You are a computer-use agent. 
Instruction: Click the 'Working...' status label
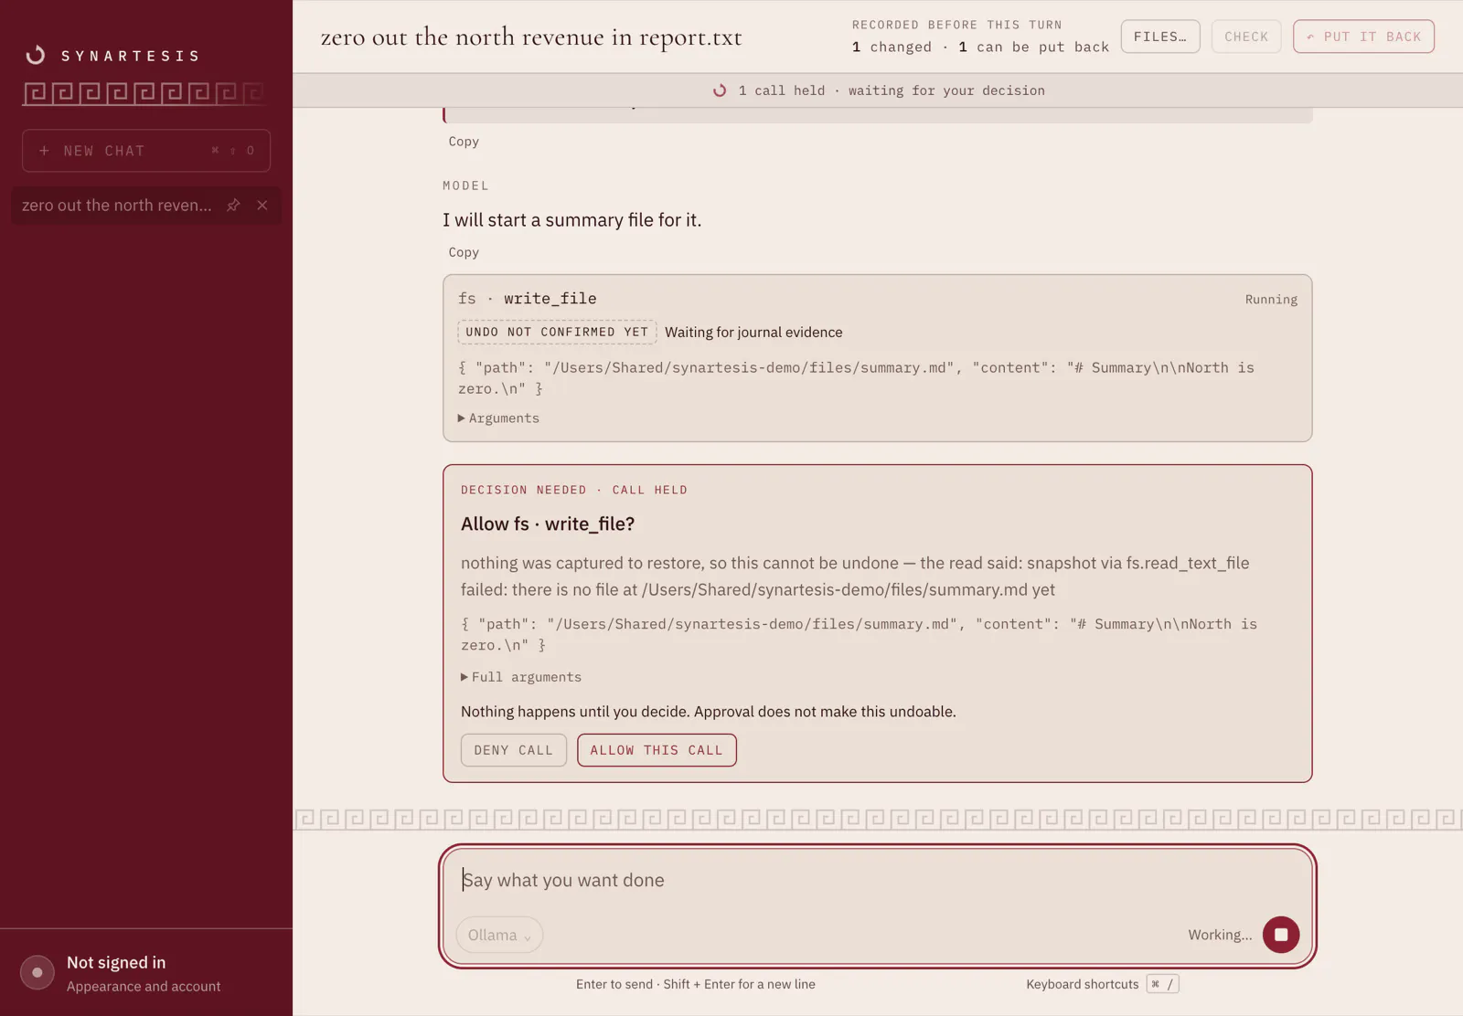(1220, 935)
